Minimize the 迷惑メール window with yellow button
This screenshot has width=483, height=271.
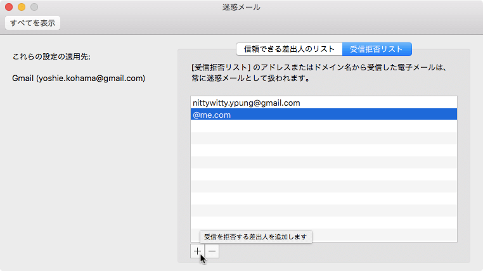(22, 7)
